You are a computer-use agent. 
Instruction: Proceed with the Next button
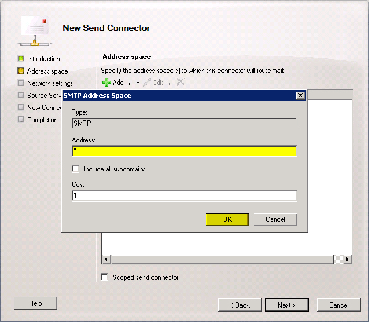point(287,305)
